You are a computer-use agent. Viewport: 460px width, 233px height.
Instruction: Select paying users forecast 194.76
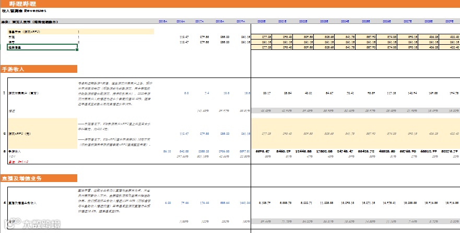coord(454,93)
